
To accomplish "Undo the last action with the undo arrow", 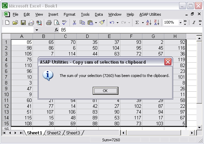I will pos(112,23).
